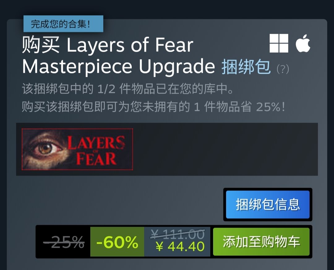Click the crossed-out ¥ 111.00 original price
This screenshot has height=270, width=334.
click(178, 234)
